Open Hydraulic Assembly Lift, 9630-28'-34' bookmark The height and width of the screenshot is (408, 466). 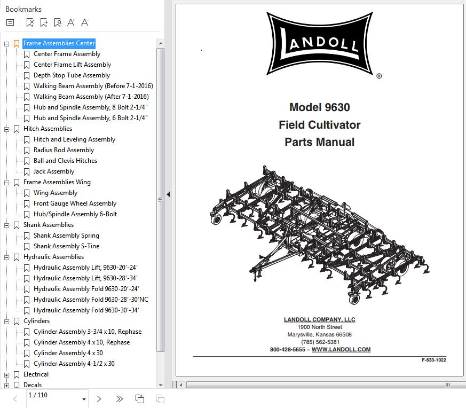[85, 278]
